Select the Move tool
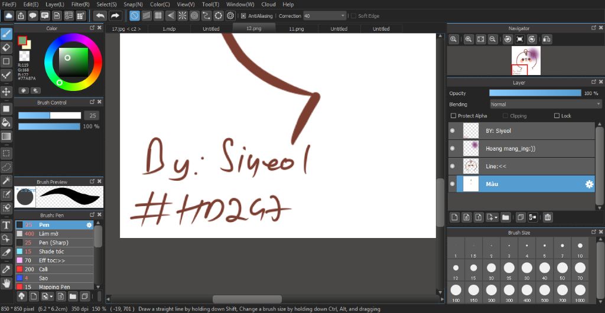Screen dimensions: 605x313 tap(6, 92)
